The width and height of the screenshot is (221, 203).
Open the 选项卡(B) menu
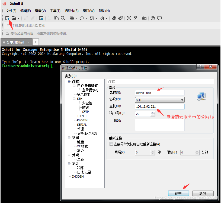72,11
